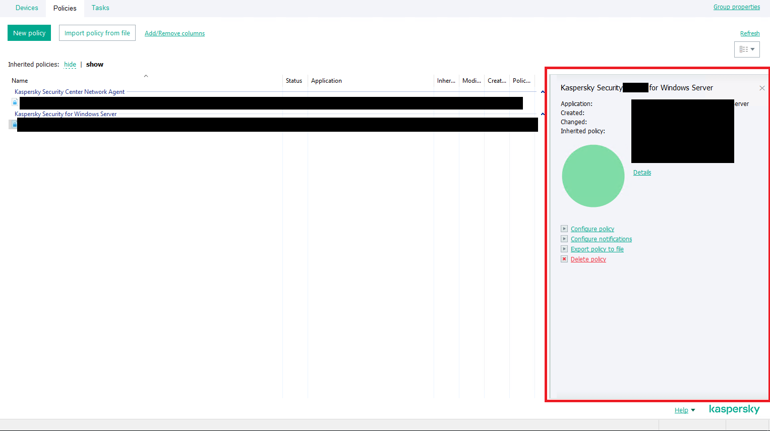Click the "Inherited policies:" label above the list
The width and height of the screenshot is (770, 431).
pyautogui.click(x=34, y=65)
